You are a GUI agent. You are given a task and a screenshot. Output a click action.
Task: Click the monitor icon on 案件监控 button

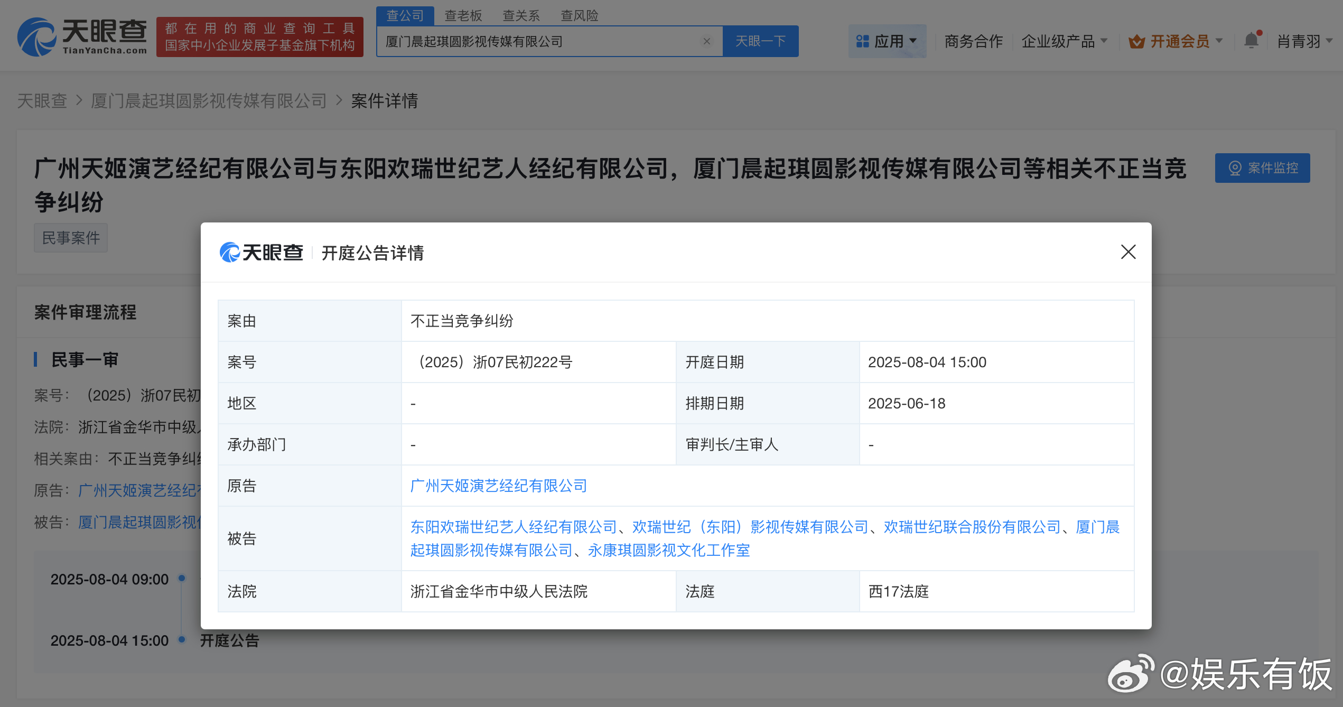click(x=1235, y=168)
